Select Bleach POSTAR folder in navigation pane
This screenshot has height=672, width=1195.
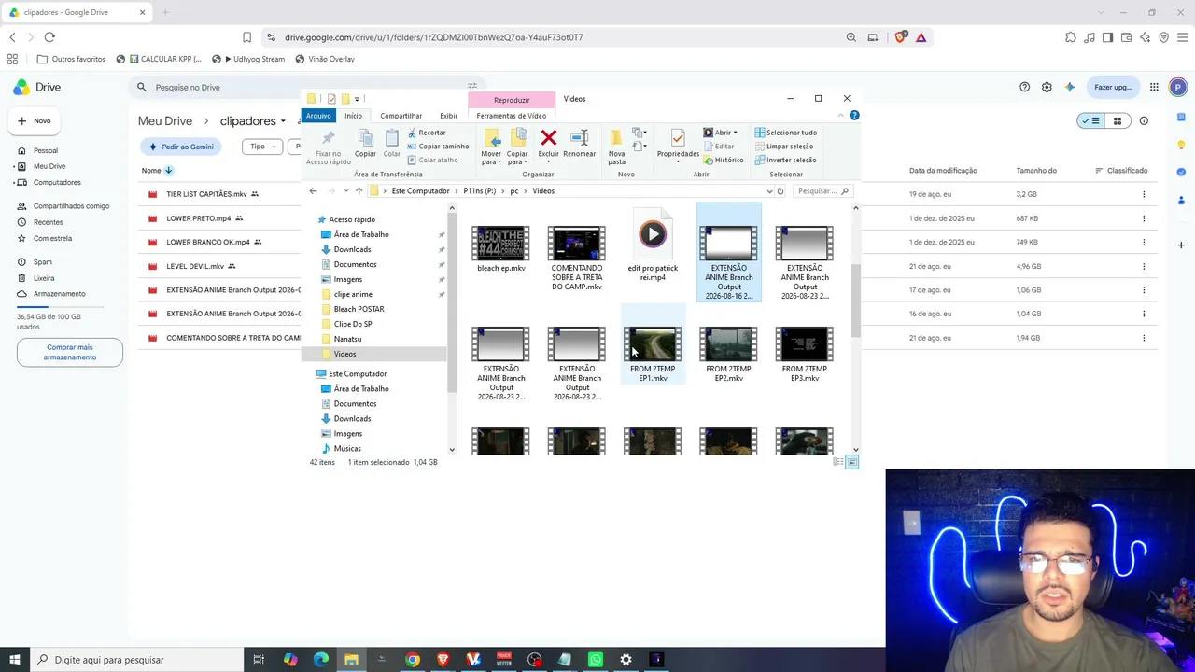coord(359,309)
